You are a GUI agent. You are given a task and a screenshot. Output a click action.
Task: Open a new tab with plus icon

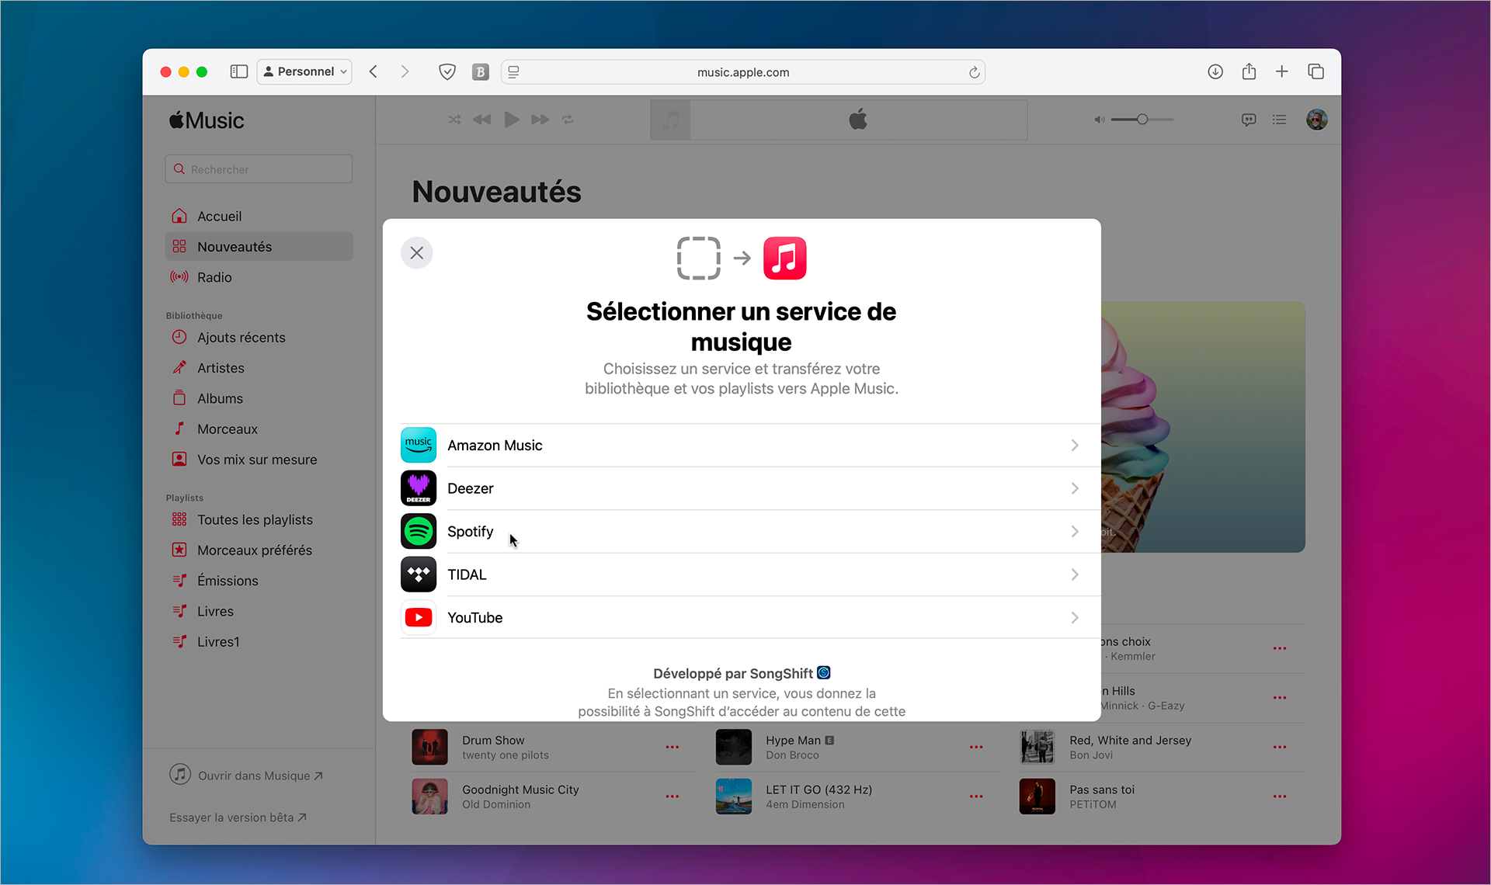(x=1282, y=71)
